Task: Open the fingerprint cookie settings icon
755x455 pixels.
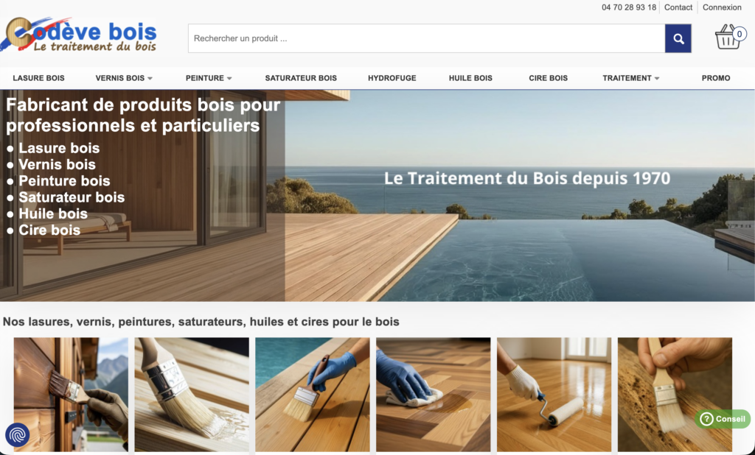Action: (x=18, y=435)
